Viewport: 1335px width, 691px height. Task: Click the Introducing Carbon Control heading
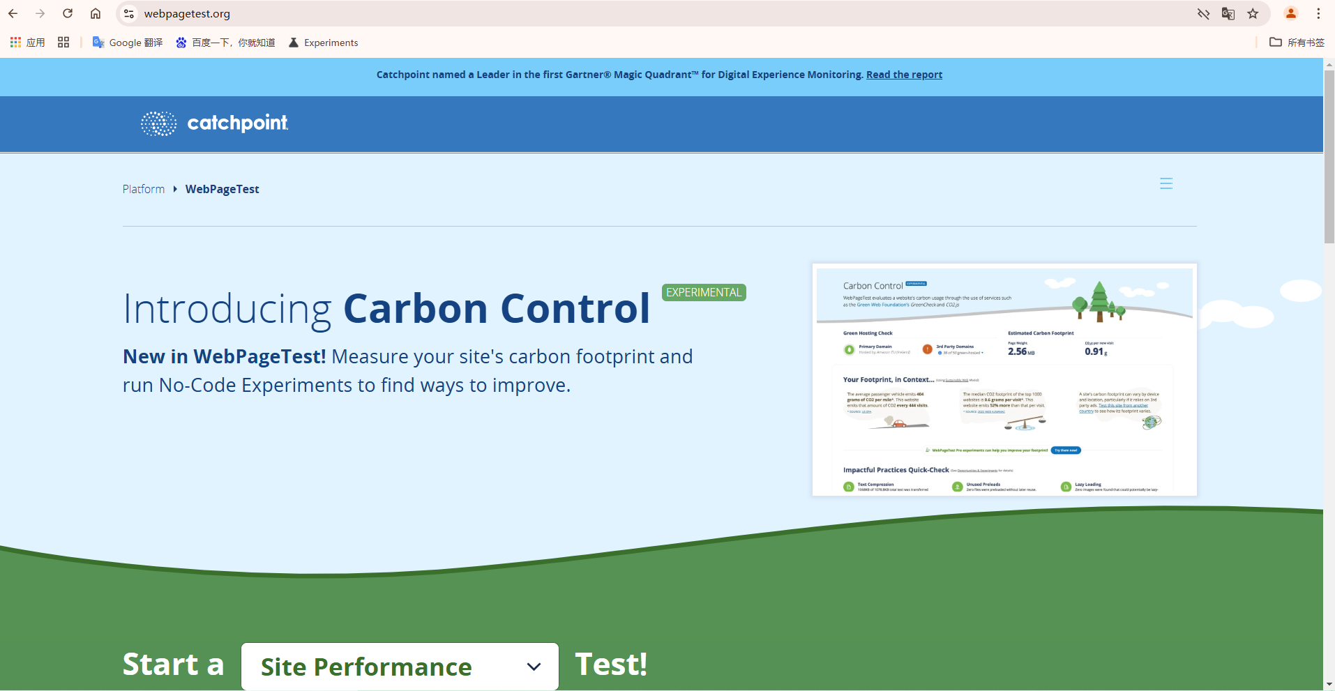pyautogui.click(x=386, y=308)
